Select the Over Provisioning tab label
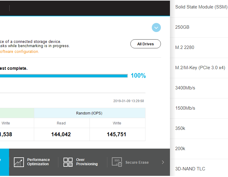The height and width of the screenshot is (177, 228). 87,162
